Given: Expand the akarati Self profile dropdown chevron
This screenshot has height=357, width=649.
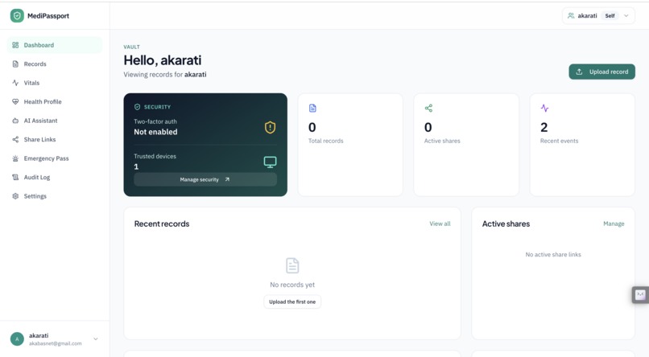Looking at the screenshot, I should point(626,16).
